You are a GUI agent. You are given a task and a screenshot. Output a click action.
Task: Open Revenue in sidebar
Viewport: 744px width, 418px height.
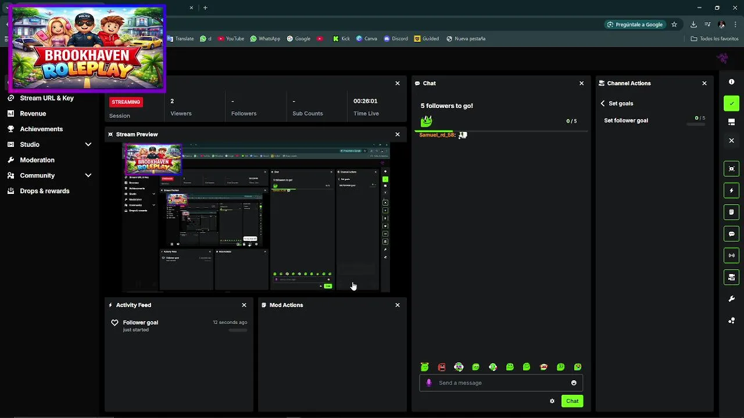click(33, 114)
